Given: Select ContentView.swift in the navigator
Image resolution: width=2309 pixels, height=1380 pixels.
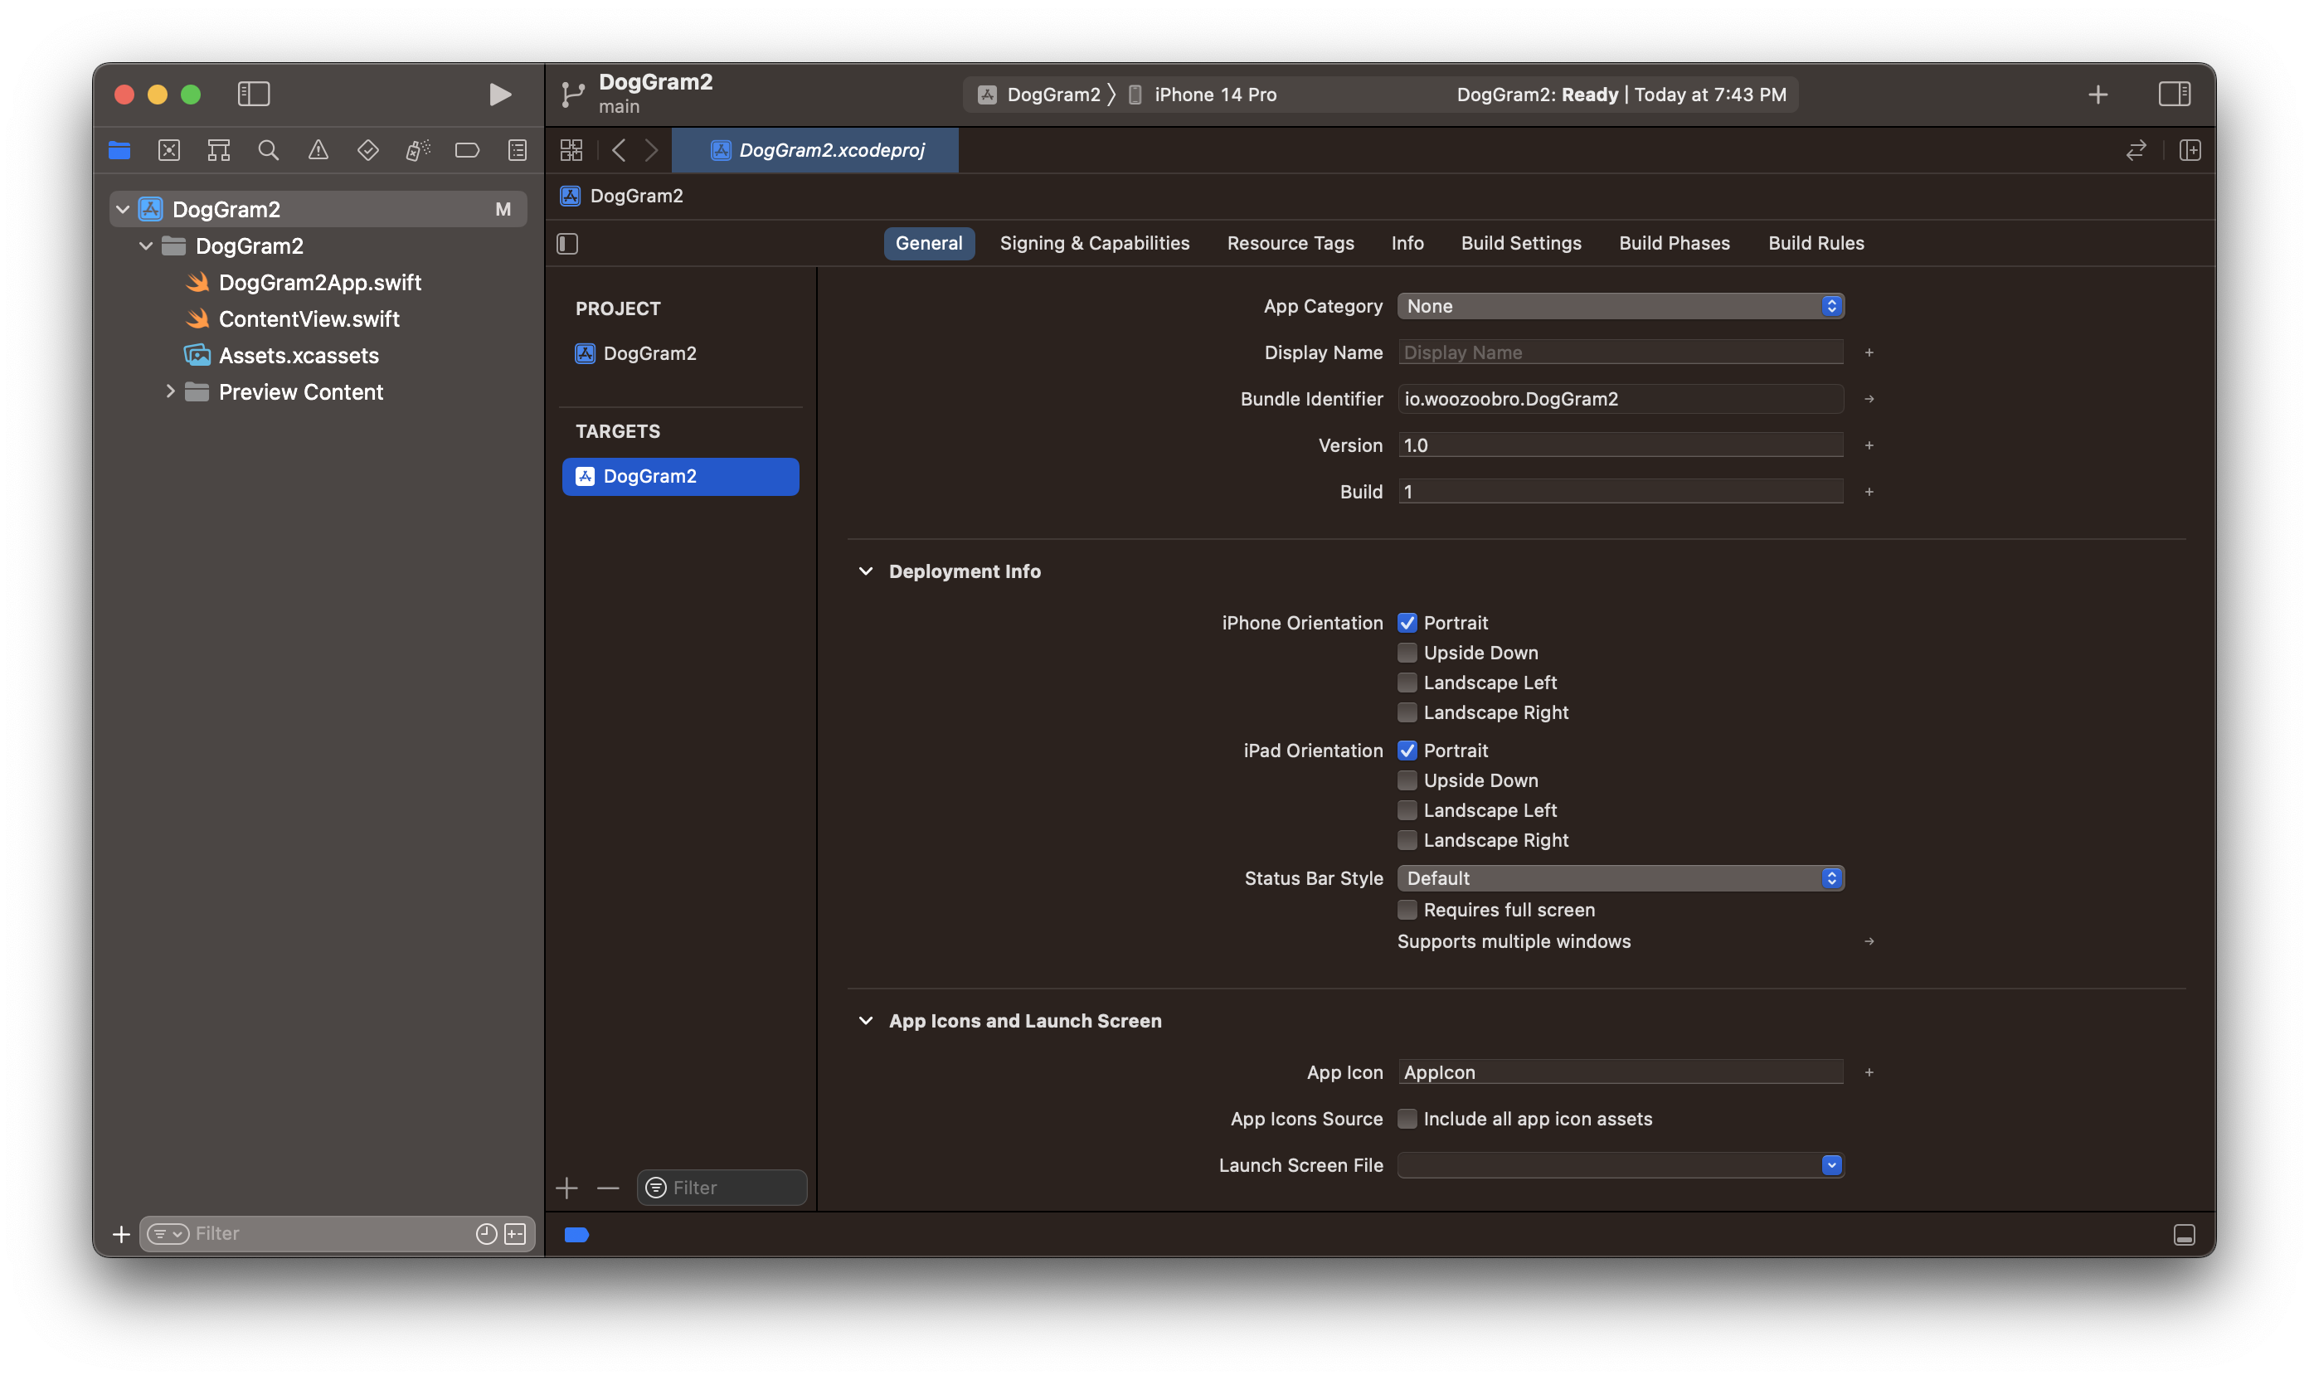Looking at the screenshot, I should coord(309,318).
